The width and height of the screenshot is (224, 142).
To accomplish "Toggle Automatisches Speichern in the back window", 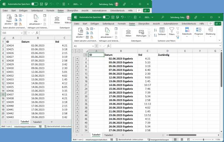I will pos(35,4).
